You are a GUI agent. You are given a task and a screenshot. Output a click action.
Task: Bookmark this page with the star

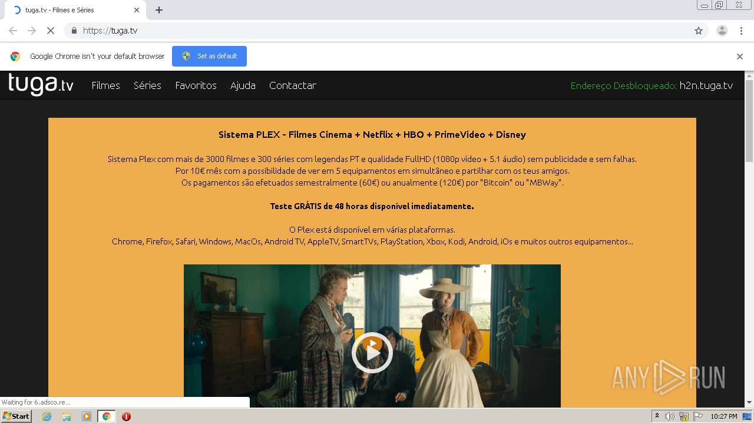tap(699, 31)
